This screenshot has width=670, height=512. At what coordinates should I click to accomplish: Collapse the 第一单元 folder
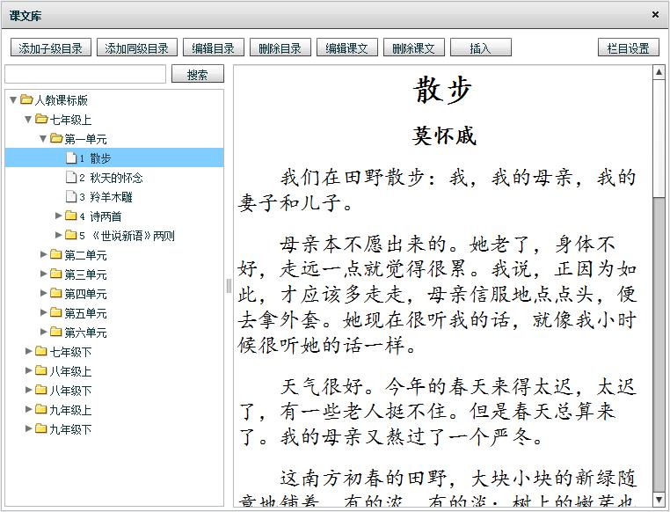coord(43,139)
